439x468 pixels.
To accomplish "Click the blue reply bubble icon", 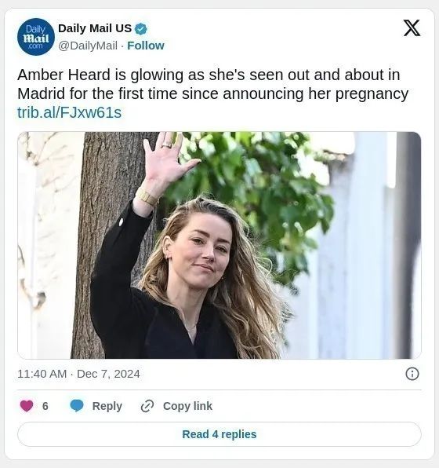I will click(77, 406).
